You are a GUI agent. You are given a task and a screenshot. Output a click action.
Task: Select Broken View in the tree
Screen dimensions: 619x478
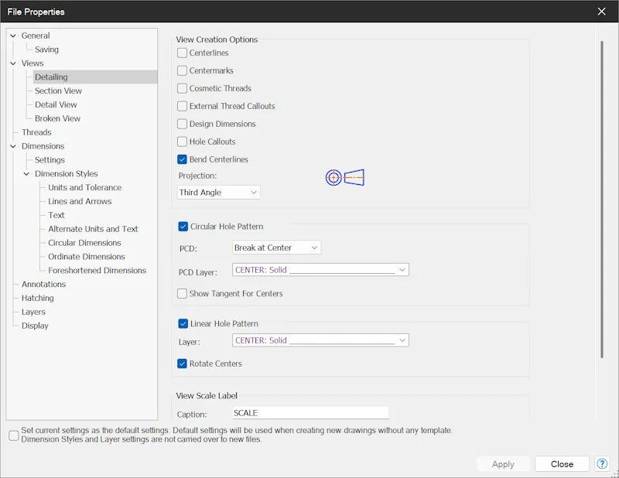[57, 118]
